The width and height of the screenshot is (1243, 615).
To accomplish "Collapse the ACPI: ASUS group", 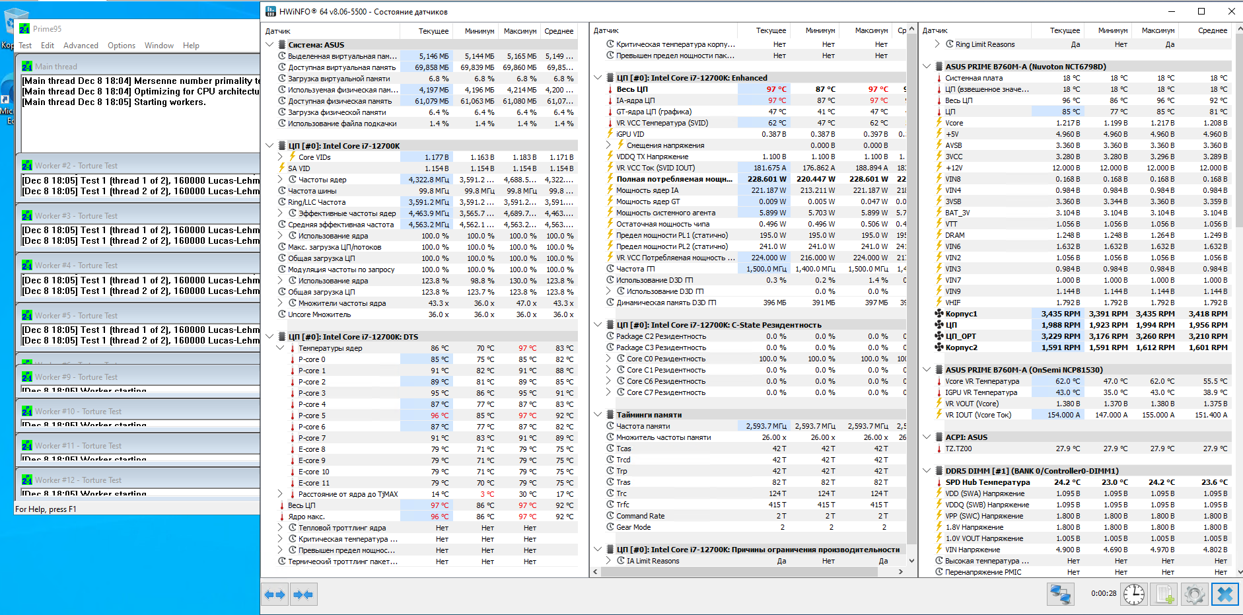I will click(x=927, y=437).
